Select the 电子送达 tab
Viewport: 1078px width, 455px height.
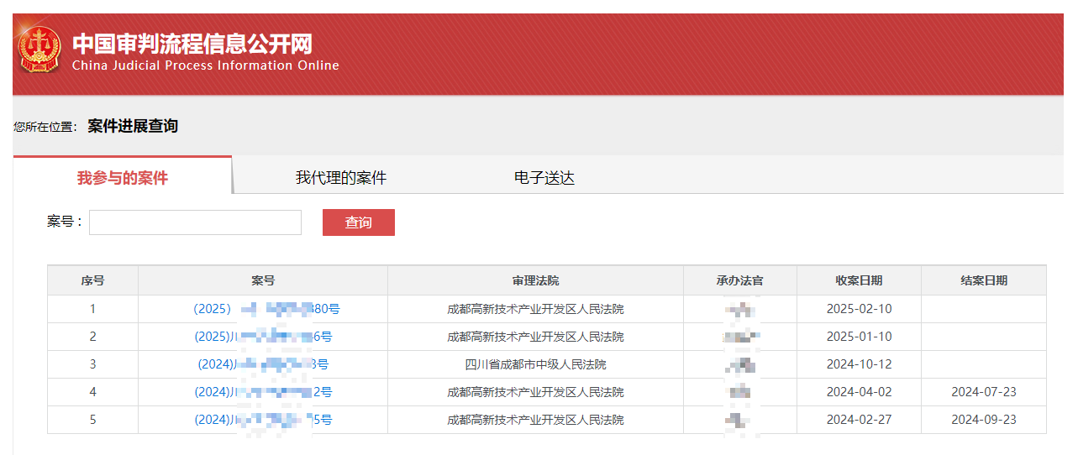[544, 178]
